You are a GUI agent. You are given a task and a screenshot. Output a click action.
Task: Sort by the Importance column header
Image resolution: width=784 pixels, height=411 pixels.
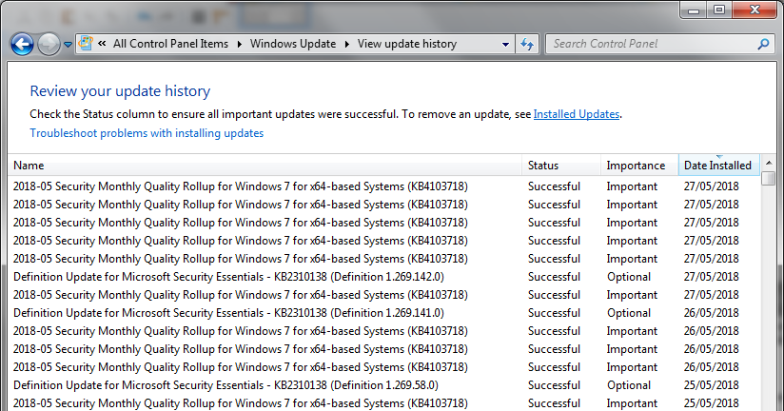[x=639, y=166]
